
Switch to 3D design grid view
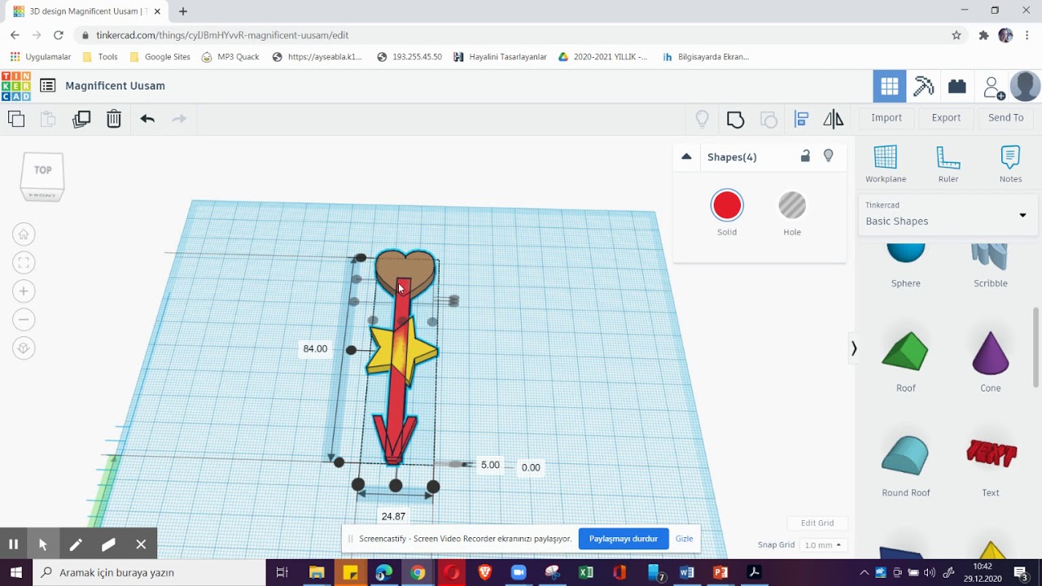[x=890, y=85]
